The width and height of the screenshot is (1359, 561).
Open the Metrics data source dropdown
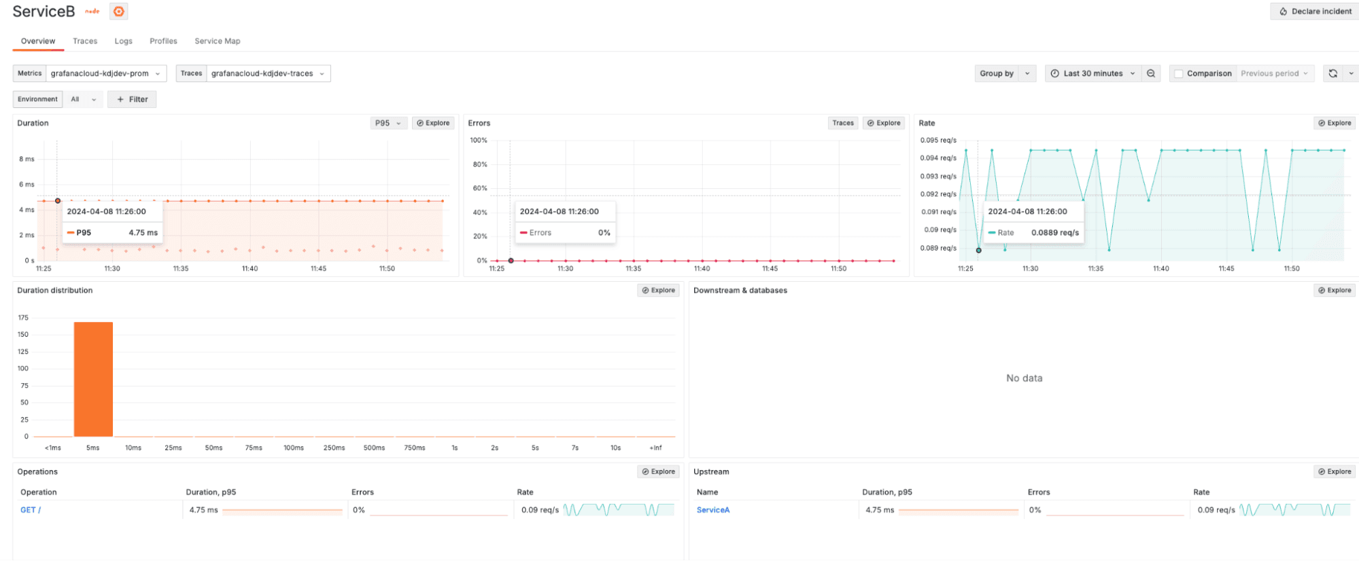(x=106, y=73)
